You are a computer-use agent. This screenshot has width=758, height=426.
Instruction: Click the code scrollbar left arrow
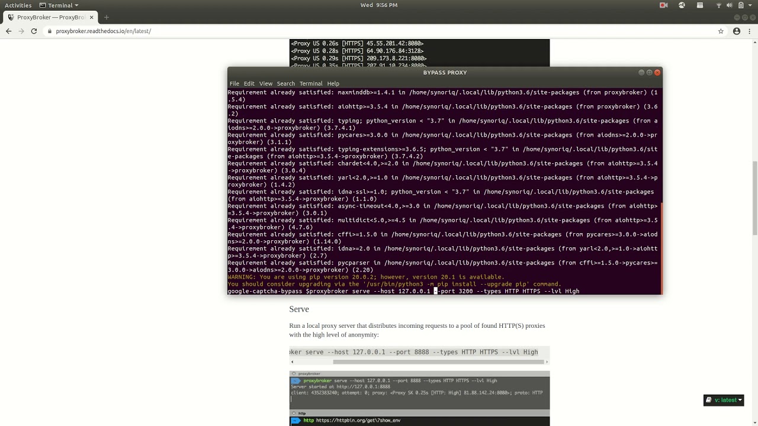(291, 362)
